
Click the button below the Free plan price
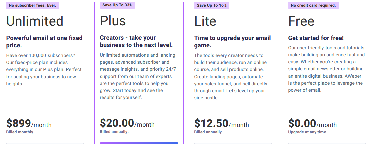(x=327, y=143)
